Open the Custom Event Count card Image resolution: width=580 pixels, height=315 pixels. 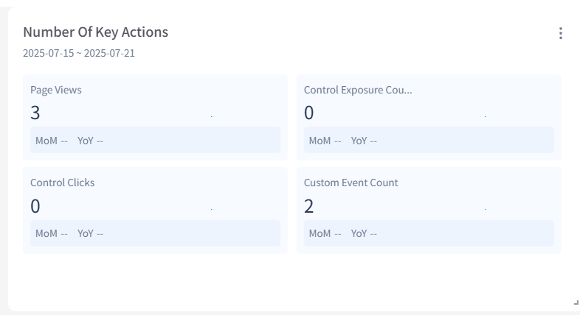tap(351, 183)
